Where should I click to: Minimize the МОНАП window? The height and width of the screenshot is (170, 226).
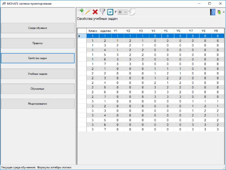199,3
